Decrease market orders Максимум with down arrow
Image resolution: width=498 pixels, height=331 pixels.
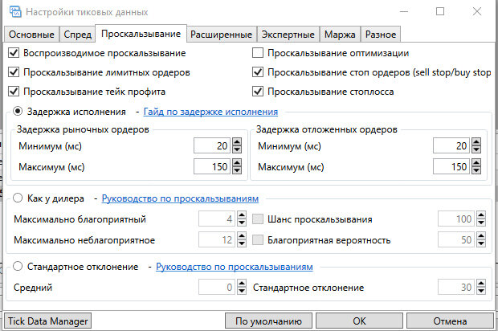pyautogui.click(x=237, y=170)
